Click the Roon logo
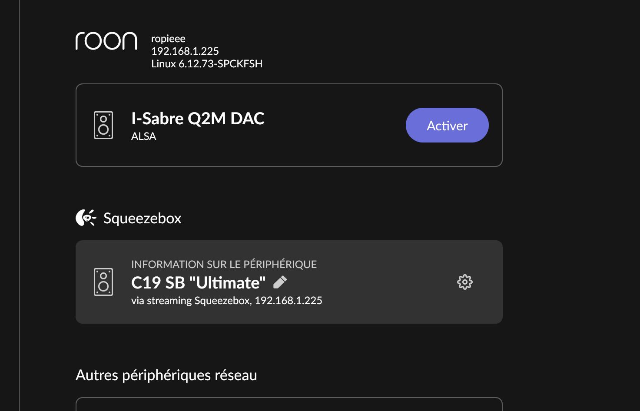Viewport: 640px width, 411px height. (106, 41)
